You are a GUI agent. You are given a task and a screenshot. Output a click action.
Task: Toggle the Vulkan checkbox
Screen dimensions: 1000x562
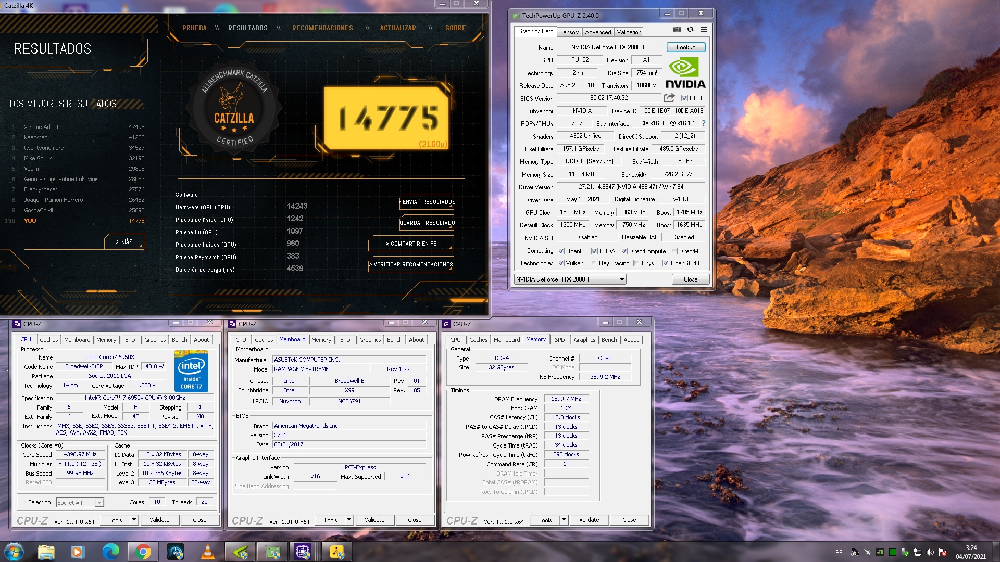(561, 263)
